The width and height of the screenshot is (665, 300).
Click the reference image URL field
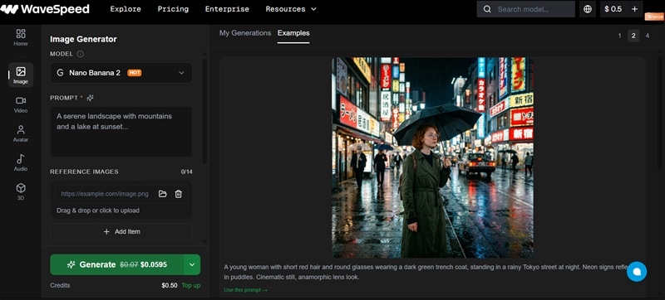(x=106, y=194)
